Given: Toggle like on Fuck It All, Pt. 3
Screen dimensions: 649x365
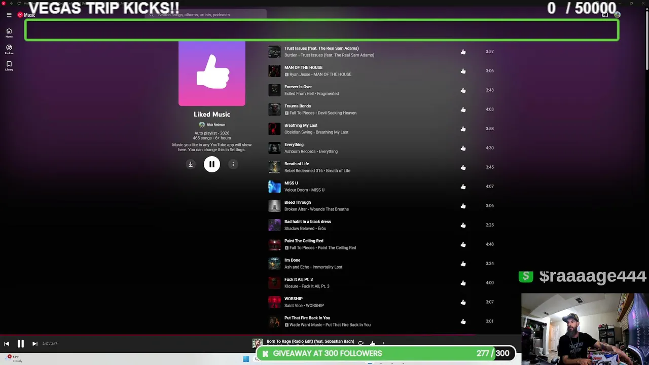Looking at the screenshot, I should click(463, 283).
